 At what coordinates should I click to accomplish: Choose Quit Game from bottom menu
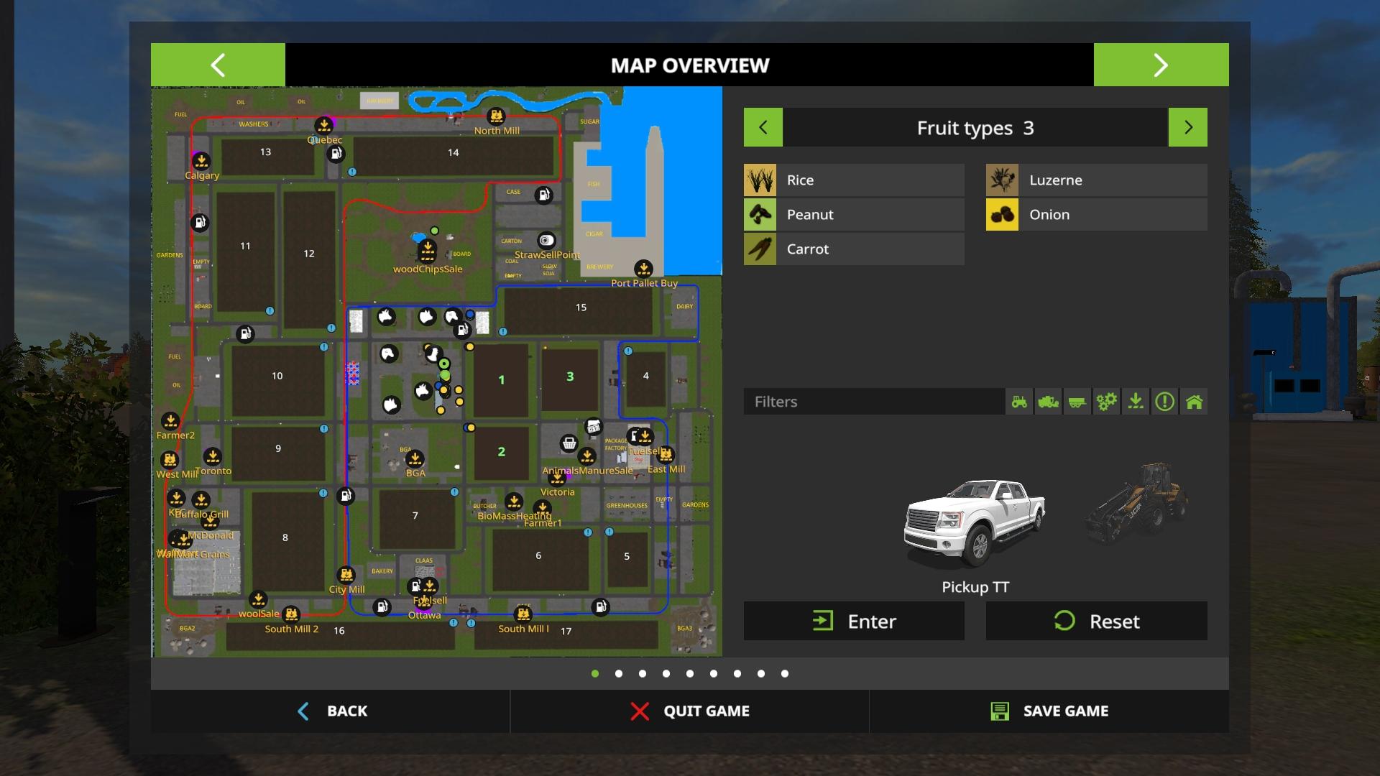tap(689, 711)
